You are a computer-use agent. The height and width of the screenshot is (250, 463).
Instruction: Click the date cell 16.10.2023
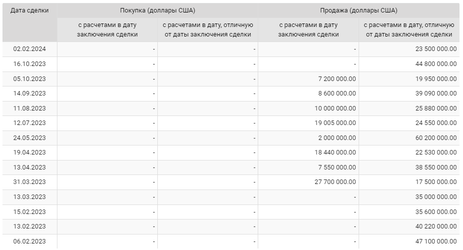tap(29, 64)
